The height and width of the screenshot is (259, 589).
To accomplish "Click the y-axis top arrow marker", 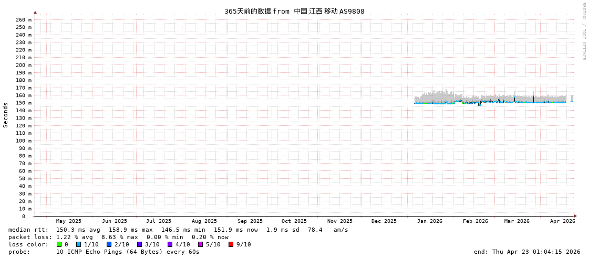I will tap(35, 12).
